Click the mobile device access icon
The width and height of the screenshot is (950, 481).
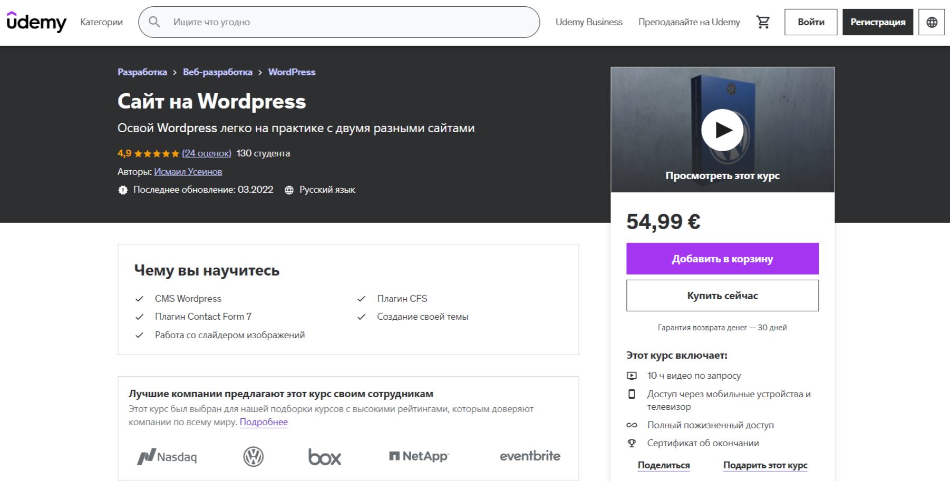coord(632,394)
